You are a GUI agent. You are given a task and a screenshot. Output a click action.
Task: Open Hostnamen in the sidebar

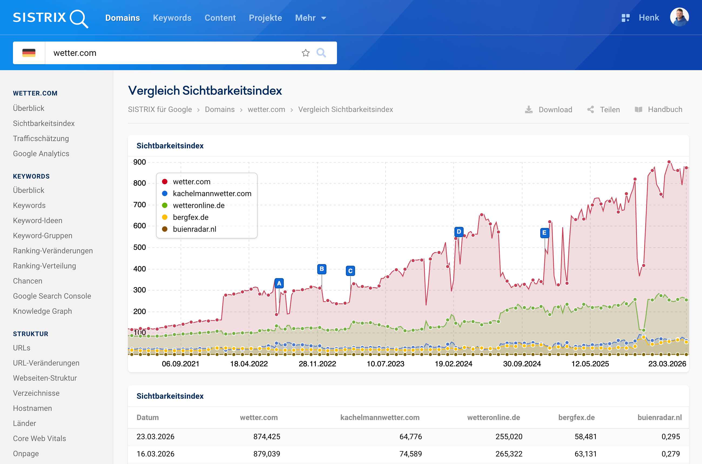33,408
